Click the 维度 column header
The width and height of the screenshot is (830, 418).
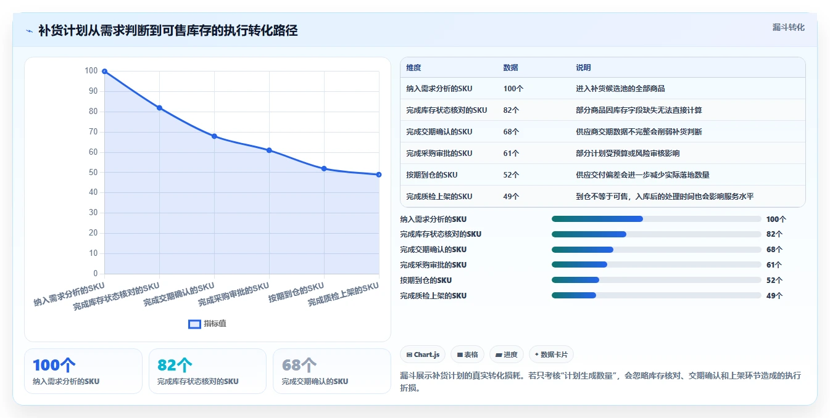[413, 67]
